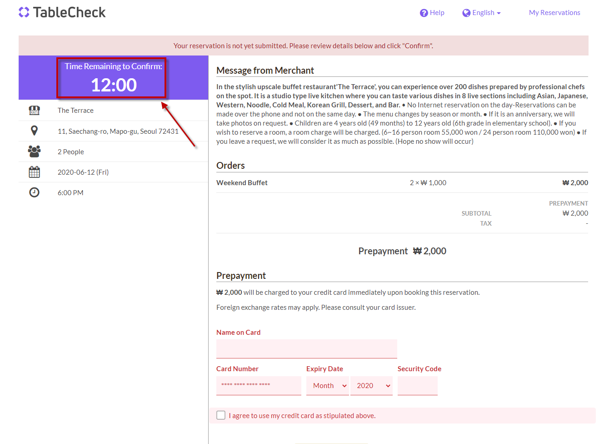Click the 'Message from Merchant' heading
614x444 pixels.
[x=265, y=71]
